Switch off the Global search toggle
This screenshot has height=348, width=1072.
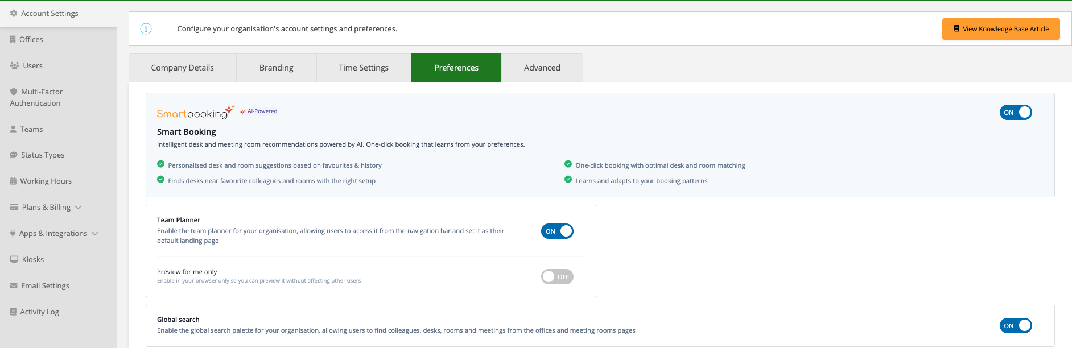point(1016,326)
